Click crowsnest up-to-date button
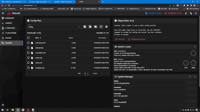This screenshot has height=112, width=200. point(191,88)
